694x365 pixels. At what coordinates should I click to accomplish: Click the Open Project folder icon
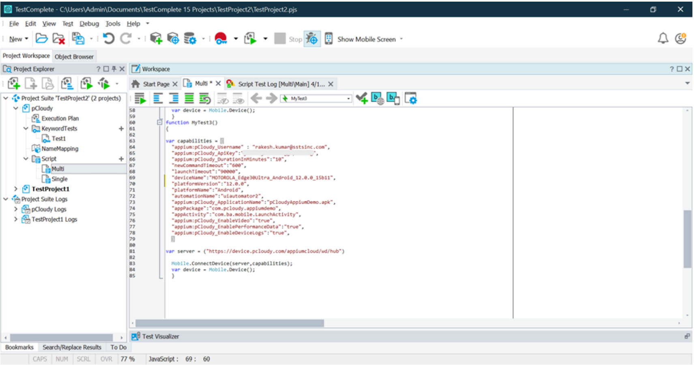(41, 39)
